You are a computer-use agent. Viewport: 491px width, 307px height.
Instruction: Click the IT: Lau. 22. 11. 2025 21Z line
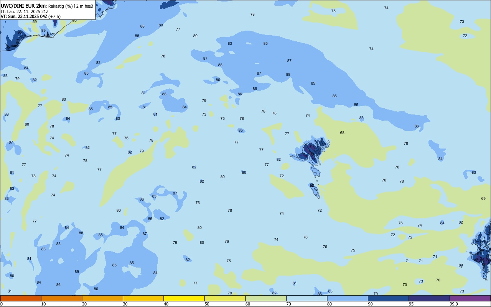coord(25,11)
